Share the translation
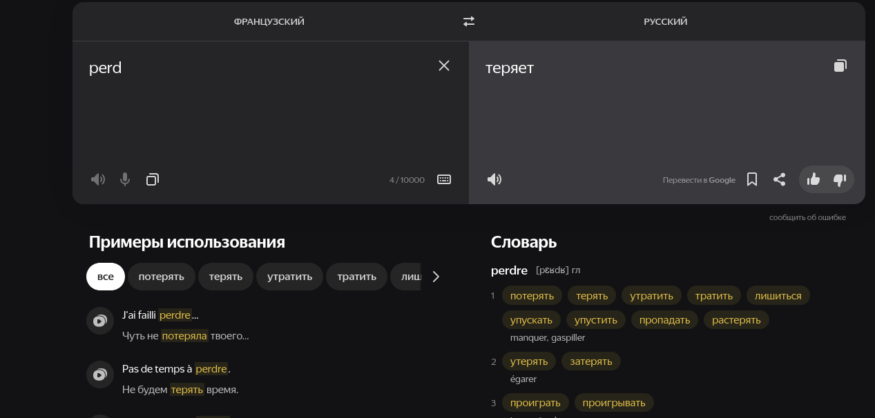The height and width of the screenshot is (418, 875). coord(779,179)
